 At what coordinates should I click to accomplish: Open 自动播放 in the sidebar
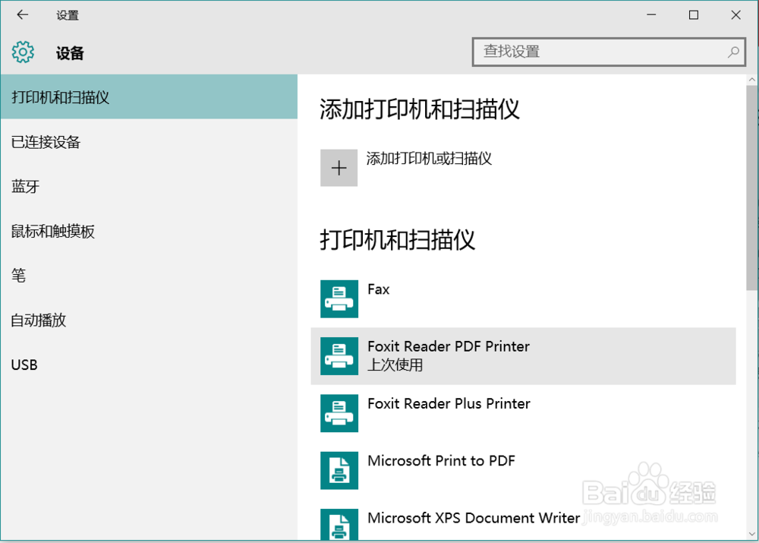pos(149,320)
